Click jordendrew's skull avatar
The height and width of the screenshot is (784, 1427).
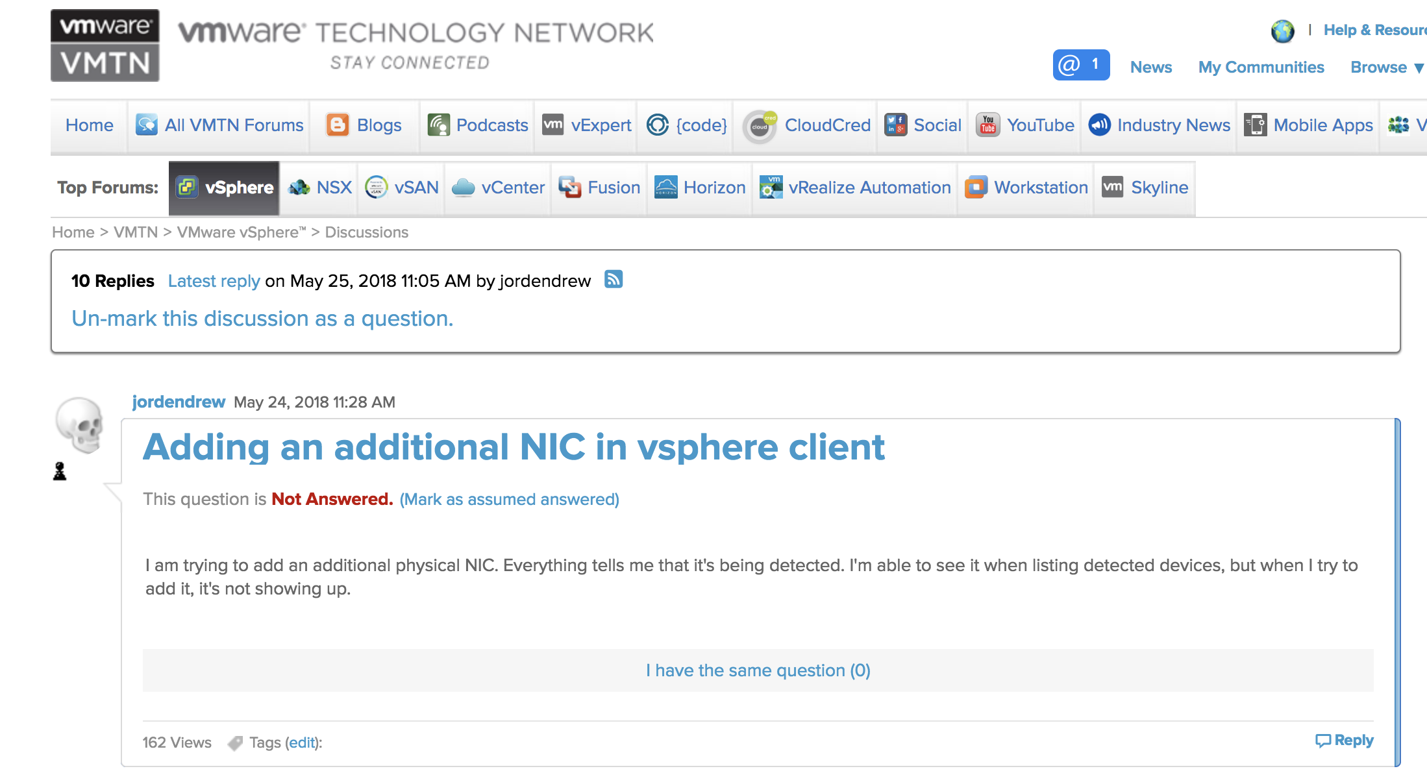coord(80,425)
